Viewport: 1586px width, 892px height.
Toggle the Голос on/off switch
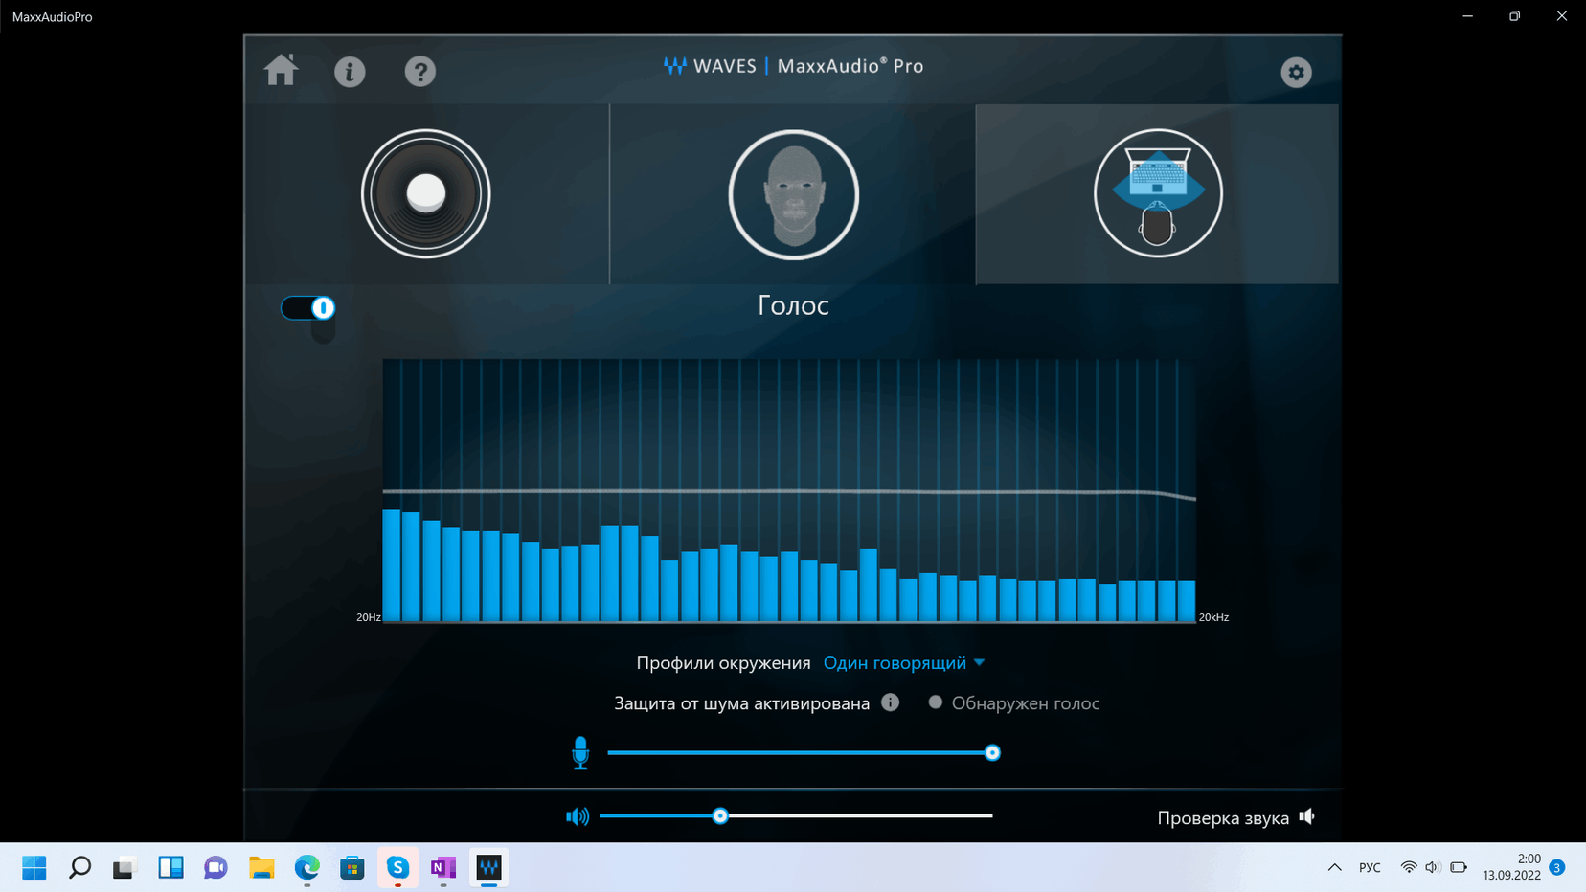(307, 307)
